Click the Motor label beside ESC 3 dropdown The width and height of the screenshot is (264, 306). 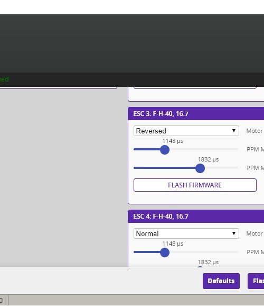[254, 131]
